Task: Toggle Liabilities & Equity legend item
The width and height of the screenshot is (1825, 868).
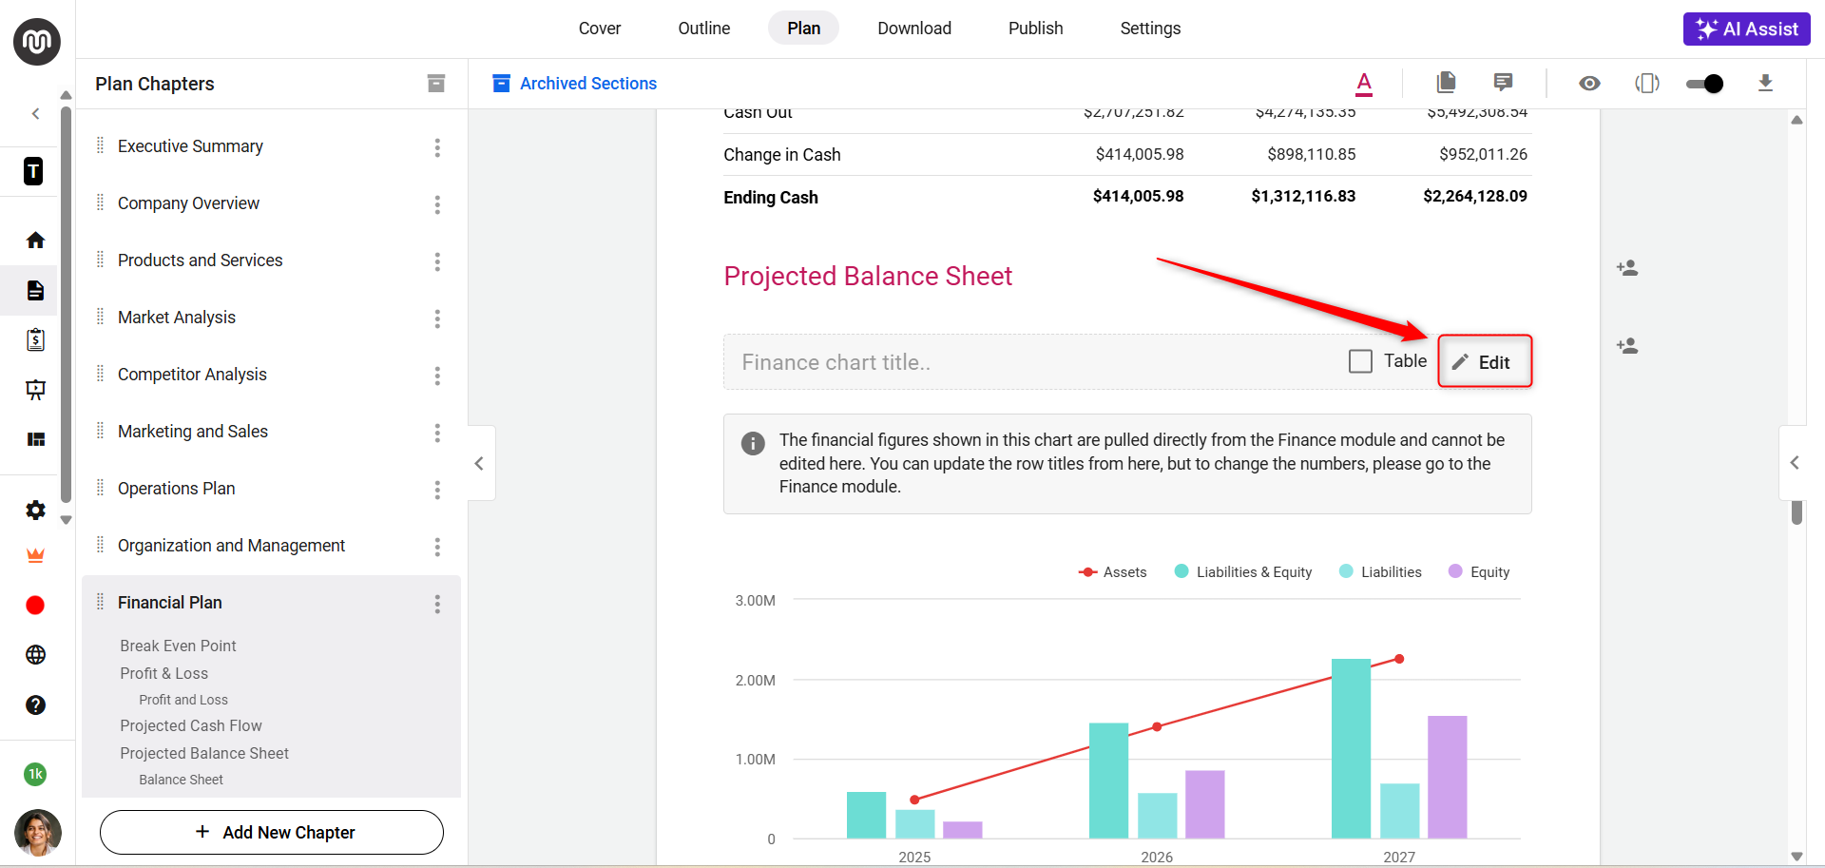Action: point(1243,572)
